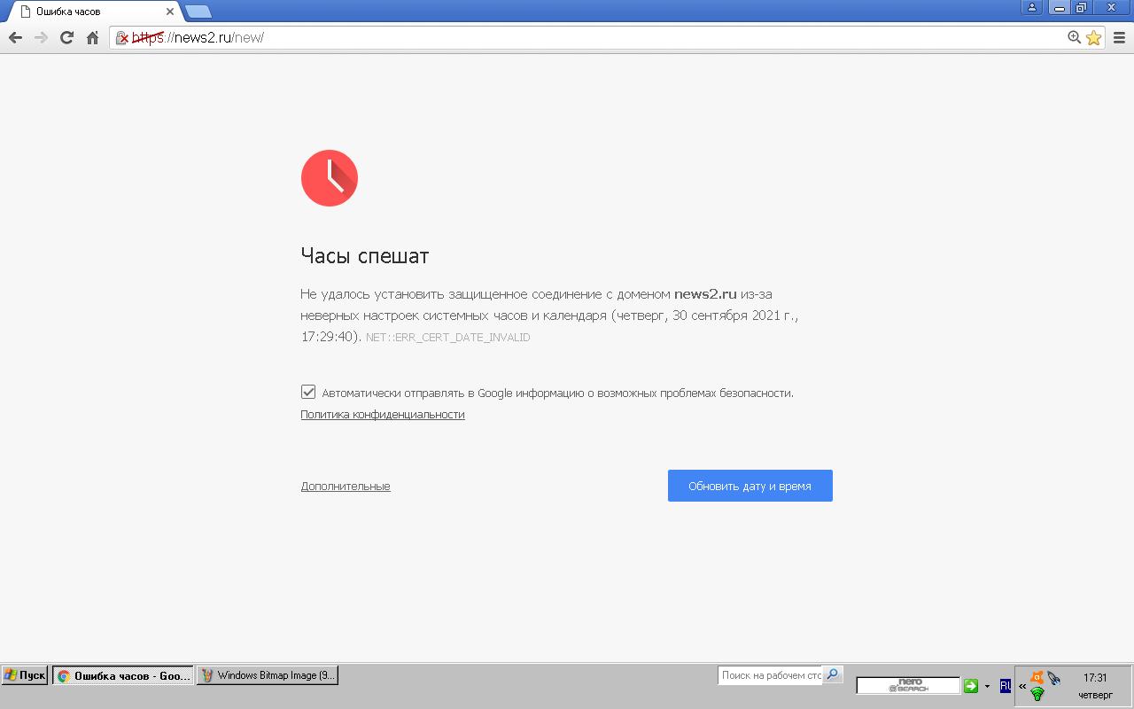1134x709 pixels.
Task: Click the Часы спешат heading
Action: pyautogui.click(x=365, y=256)
